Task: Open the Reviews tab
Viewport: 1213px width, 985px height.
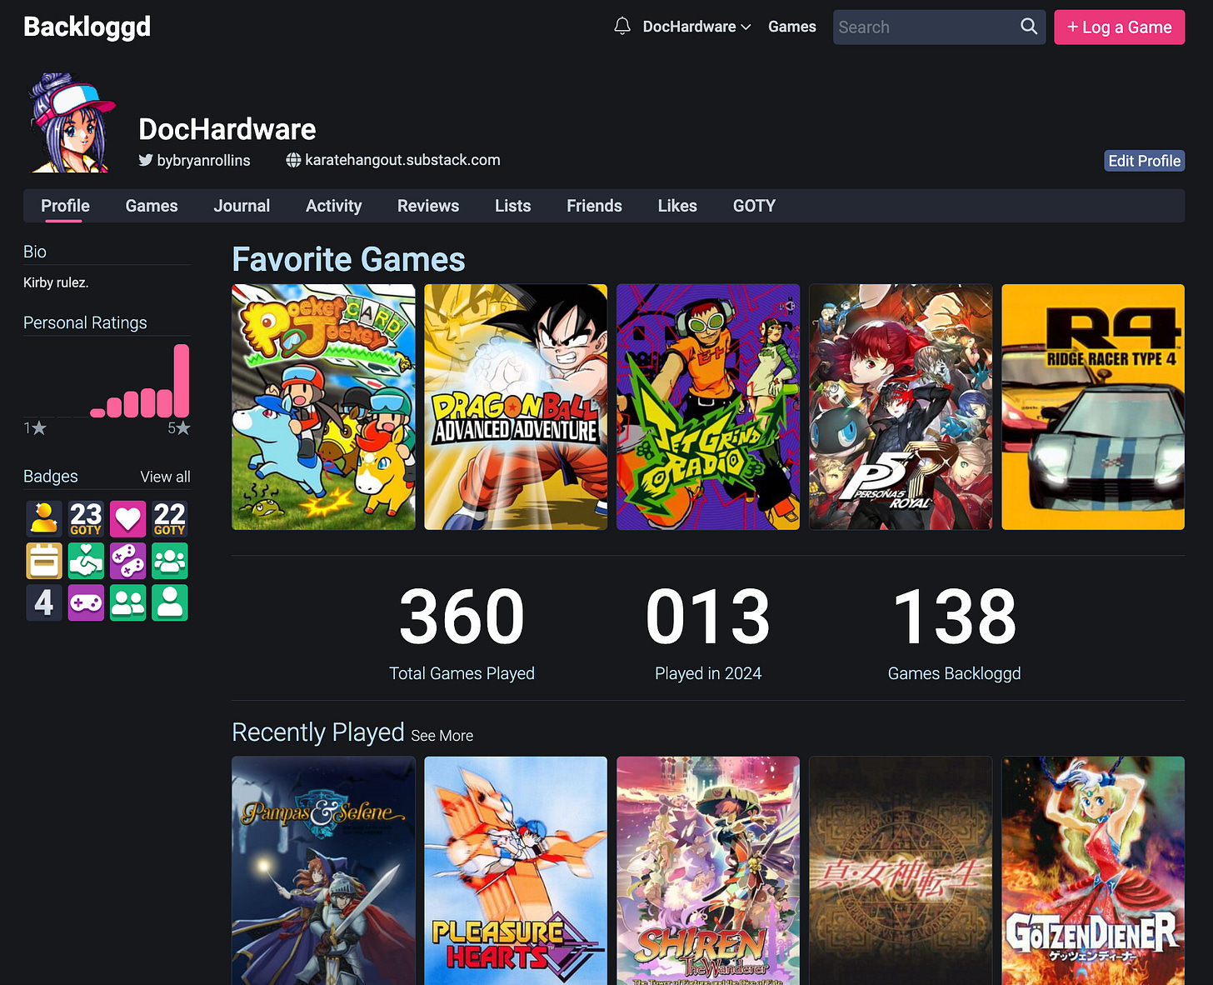Action: pos(428,206)
